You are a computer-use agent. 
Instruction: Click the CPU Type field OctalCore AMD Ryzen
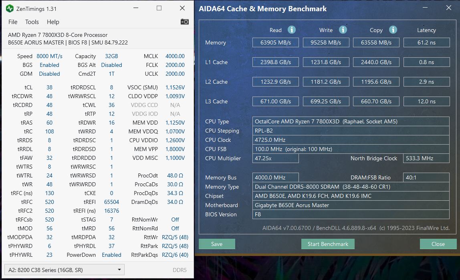coord(351,121)
